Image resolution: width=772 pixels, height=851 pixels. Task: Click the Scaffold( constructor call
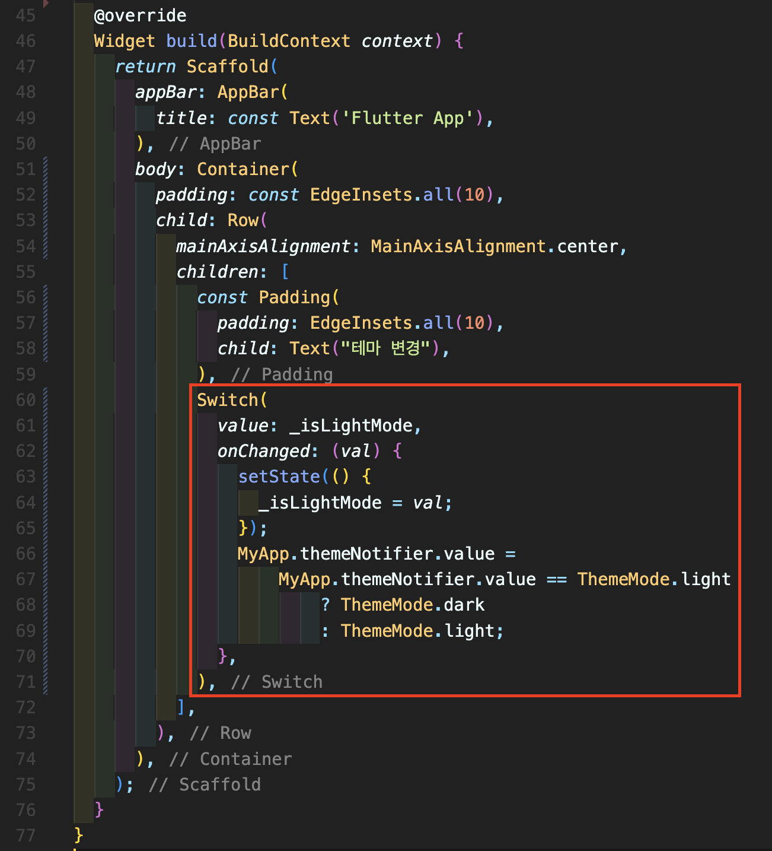(x=232, y=66)
